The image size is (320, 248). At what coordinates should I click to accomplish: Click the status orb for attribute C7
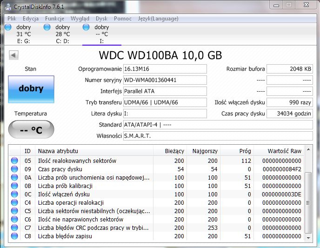coord(14,228)
